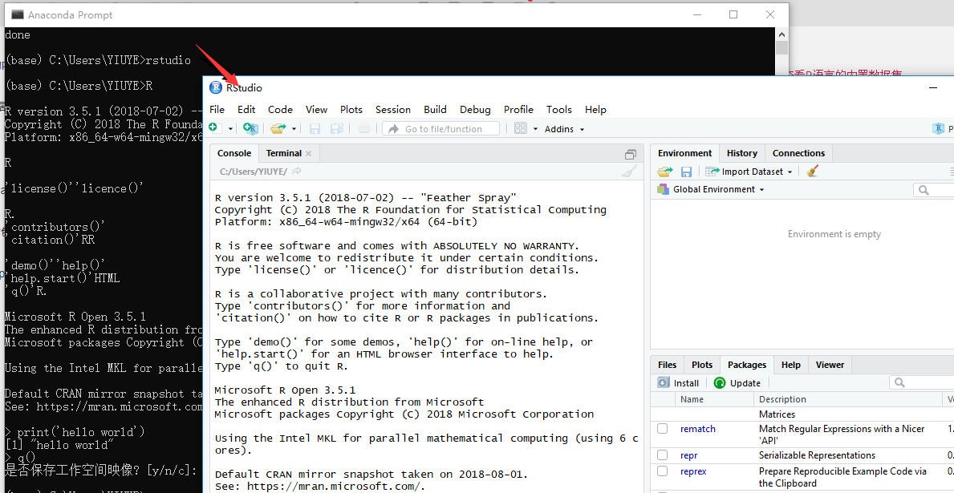Click the Install packages button
Image resolution: width=954 pixels, height=493 pixels.
[678, 383]
